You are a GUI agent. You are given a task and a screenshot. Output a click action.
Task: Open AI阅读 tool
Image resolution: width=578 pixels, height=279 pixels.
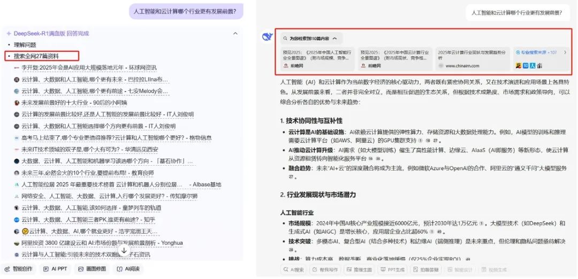coord(128,269)
